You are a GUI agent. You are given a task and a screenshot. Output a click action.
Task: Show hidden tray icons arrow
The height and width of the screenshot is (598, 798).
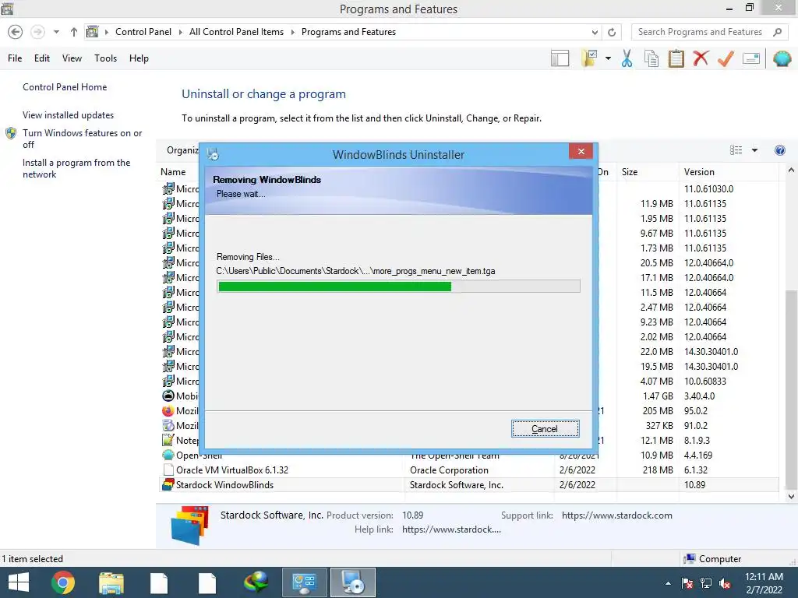tap(668, 583)
